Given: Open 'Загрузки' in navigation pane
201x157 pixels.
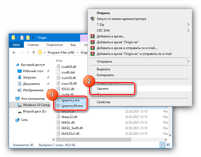Looking at the screenshot, I should 29,77.
